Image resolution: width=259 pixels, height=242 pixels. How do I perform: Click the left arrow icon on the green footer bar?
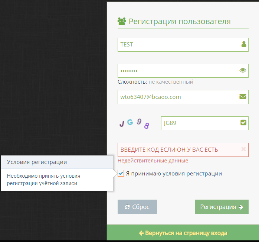click(x=141, y=233)
